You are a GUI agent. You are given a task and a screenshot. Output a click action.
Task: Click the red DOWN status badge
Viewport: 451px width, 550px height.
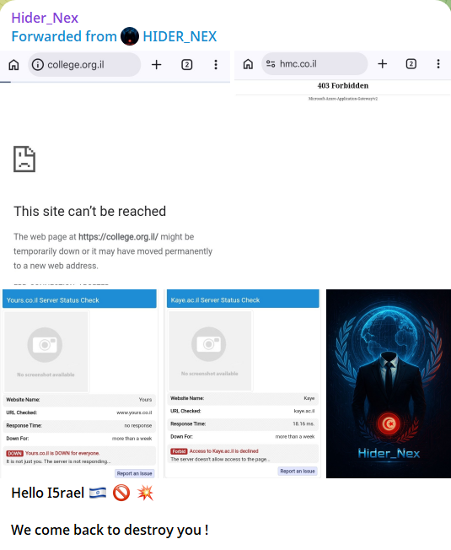pos(14,454)
